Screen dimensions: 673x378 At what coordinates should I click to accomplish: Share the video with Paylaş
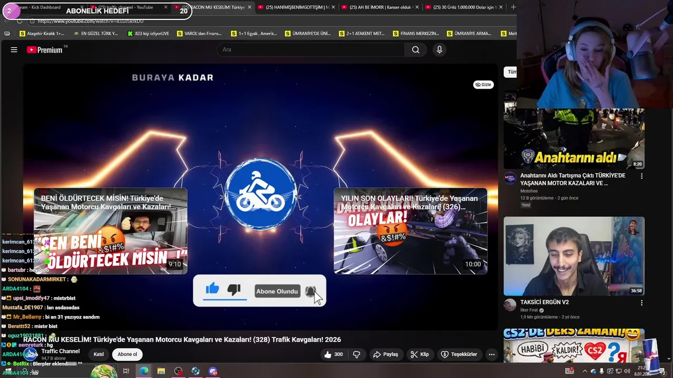pos(385,354)
